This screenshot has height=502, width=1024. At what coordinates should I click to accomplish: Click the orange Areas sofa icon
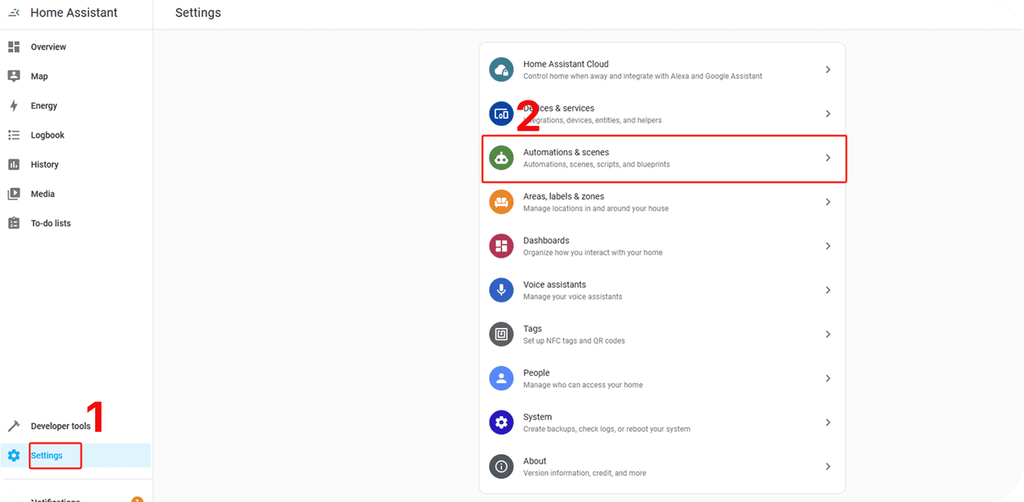click(x=501, y=202)
